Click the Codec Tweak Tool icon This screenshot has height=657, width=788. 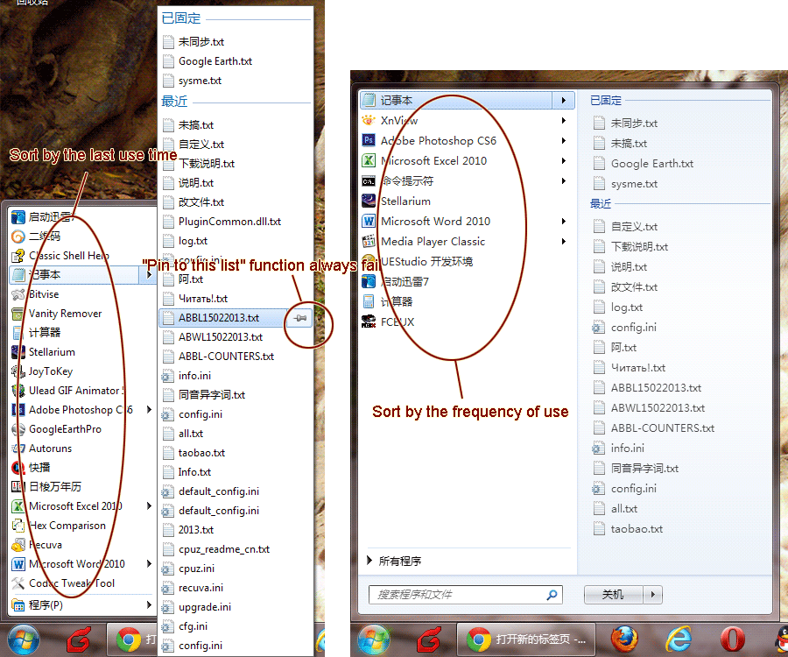click(18, 583)
